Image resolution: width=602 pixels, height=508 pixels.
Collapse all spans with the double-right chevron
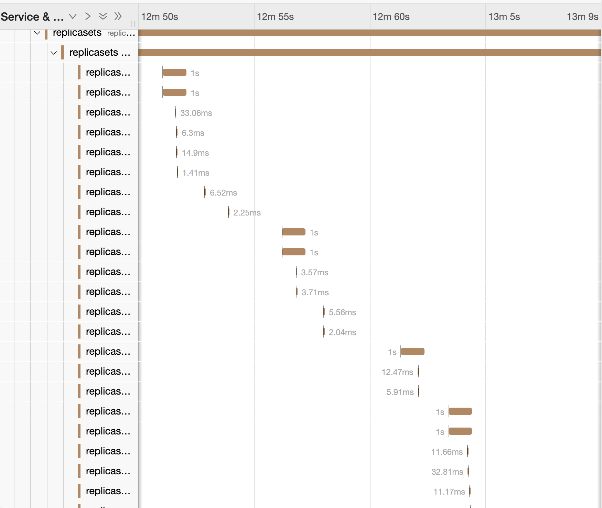(x=118, y=16)
